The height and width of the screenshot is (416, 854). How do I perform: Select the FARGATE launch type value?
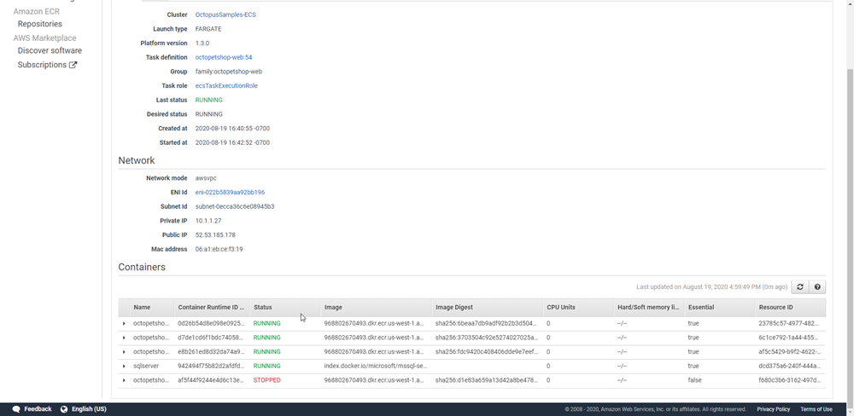click(x=208, y=29)
